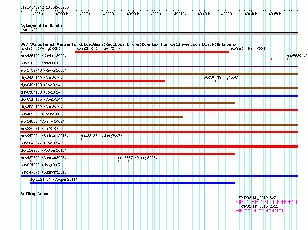
Task: Open variant esv24863 (Conrad2009) label
Action: coord(43,121)
